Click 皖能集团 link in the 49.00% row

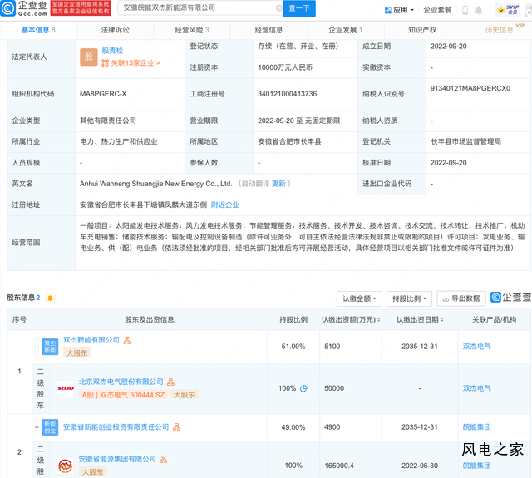tap(476, 427)
